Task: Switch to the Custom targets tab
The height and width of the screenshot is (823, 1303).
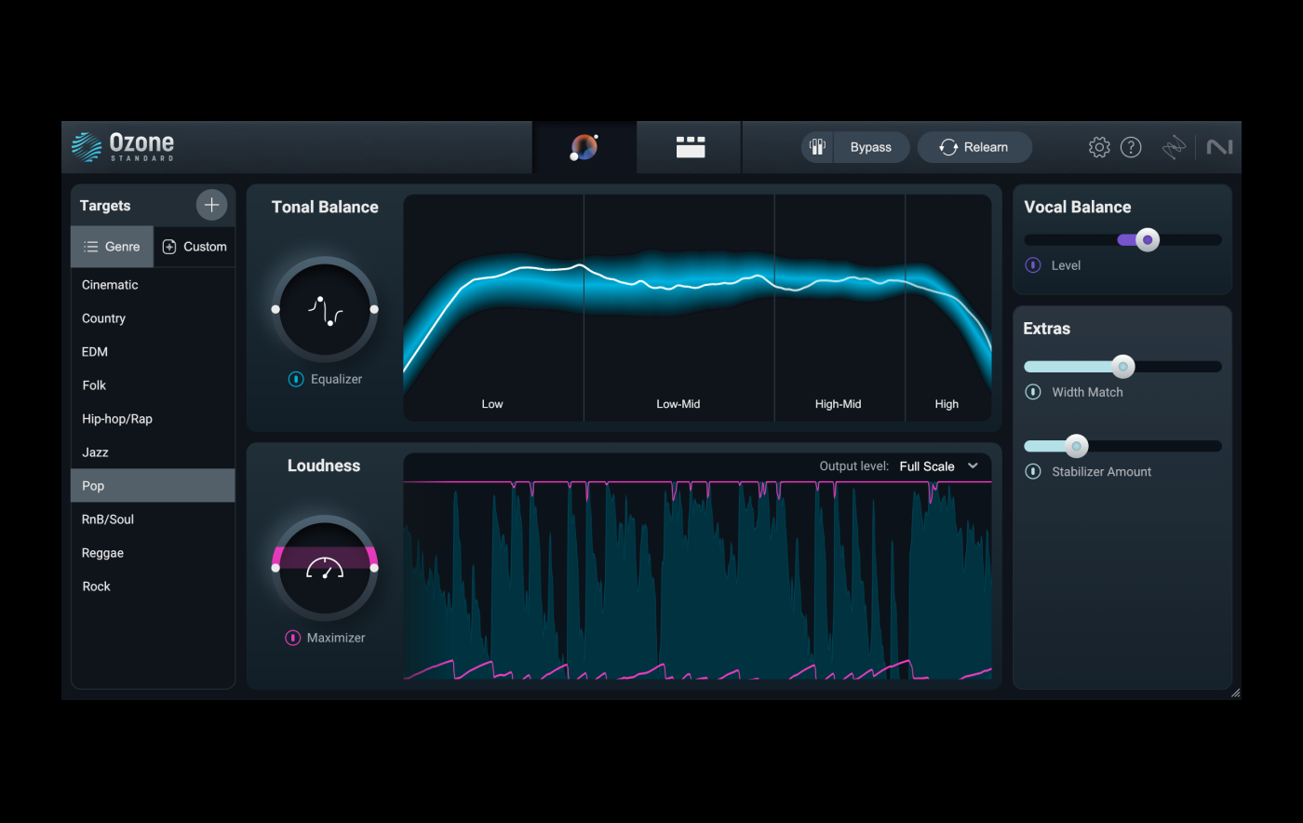Action: click(x=195, y=246)
